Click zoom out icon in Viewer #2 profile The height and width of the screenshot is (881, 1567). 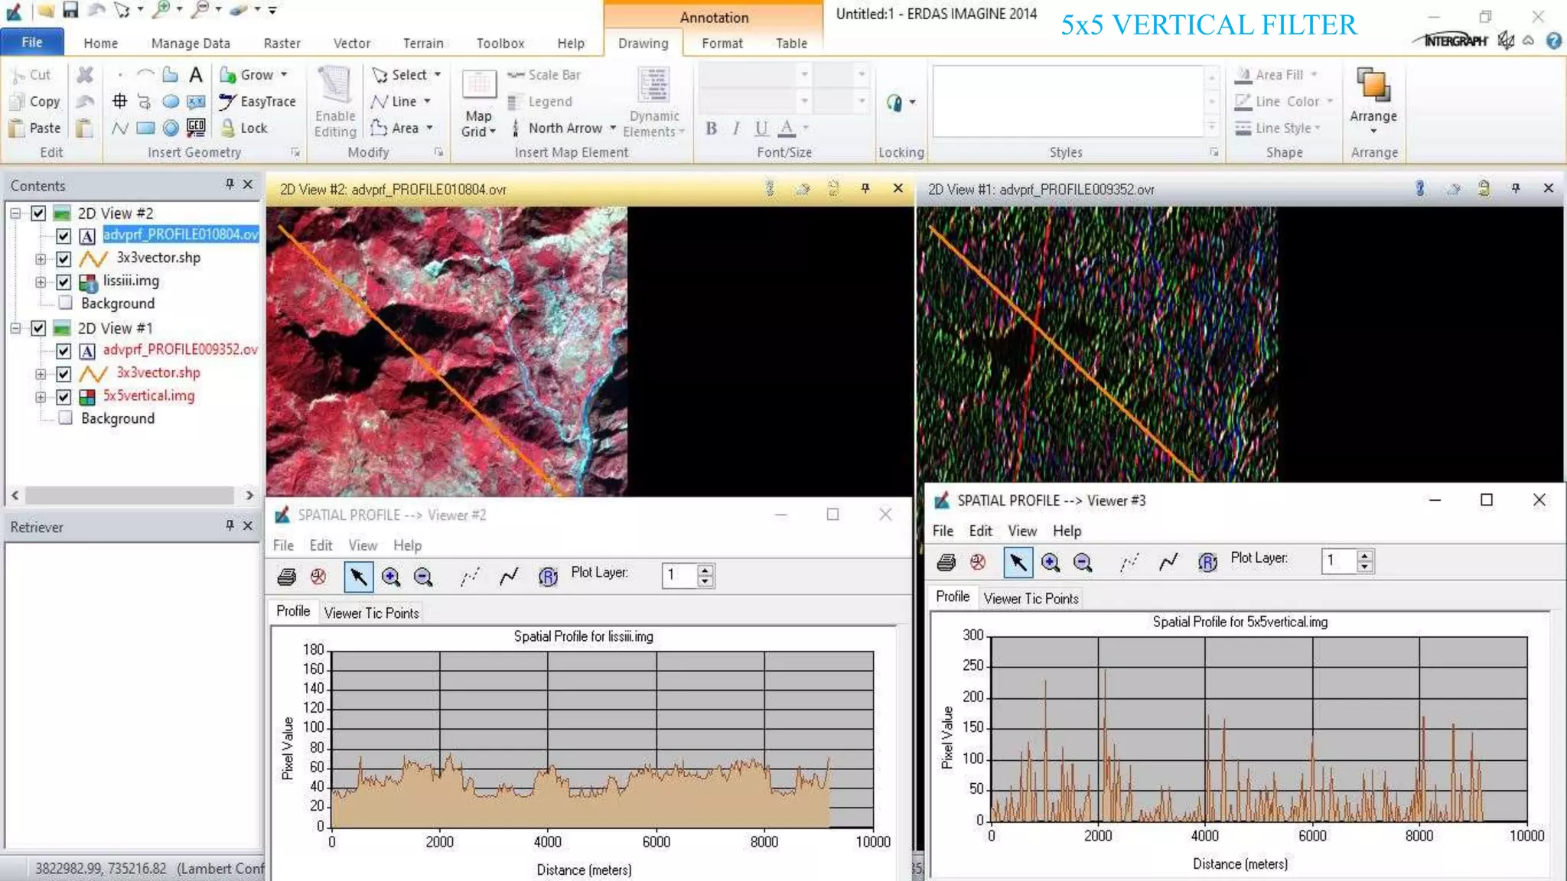pyautogui.click(x=423, y=577)
